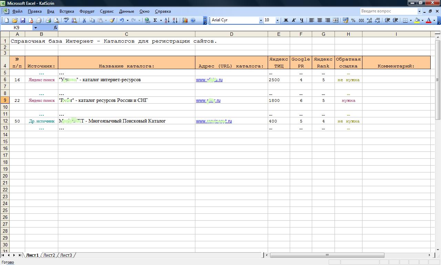This screenshot has width=441, height=265.
Task: Toggle bold (Ж) formatting
Action: pos(286,20)
